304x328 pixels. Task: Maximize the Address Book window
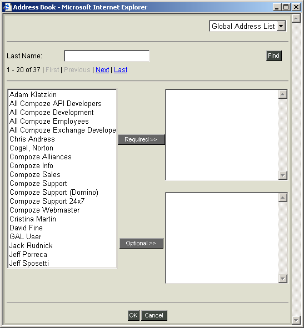(286, 7)
